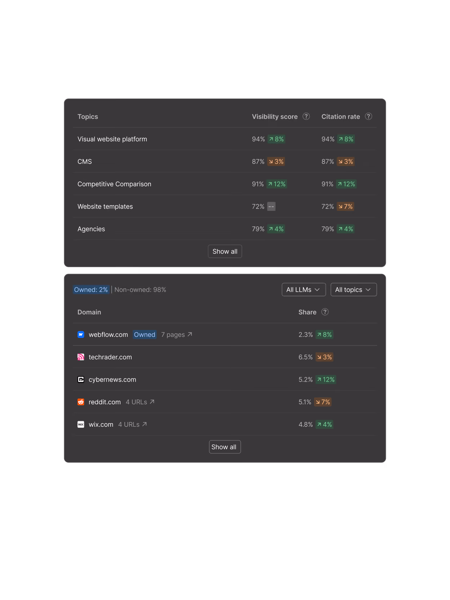Click the Share column help icon
450x600 pixels.
[325, 312]
